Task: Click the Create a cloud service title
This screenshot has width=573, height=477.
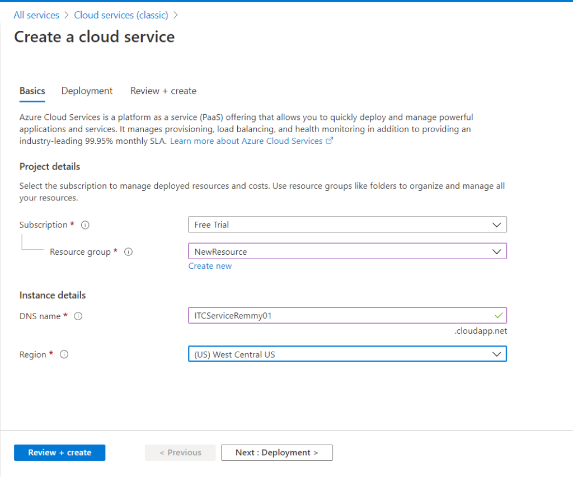Action: (x=94, y=37)
